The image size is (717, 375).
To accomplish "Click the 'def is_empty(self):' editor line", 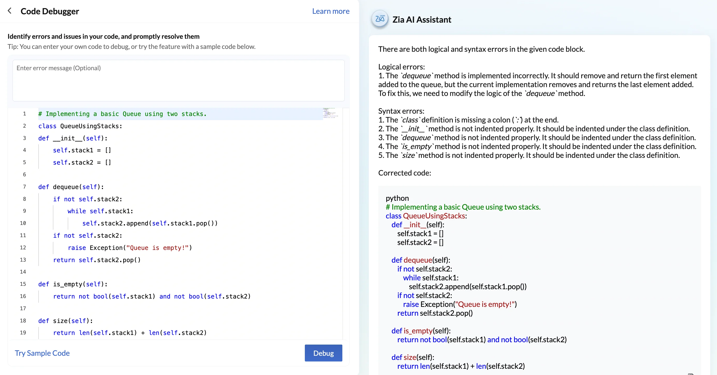I will pyautogui.click(x=73, y=284).
